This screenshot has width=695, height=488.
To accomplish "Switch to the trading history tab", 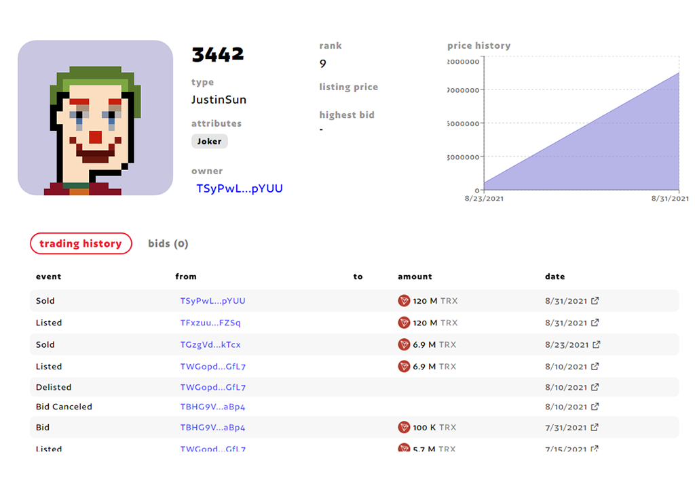I will click(x=80, y=244).
